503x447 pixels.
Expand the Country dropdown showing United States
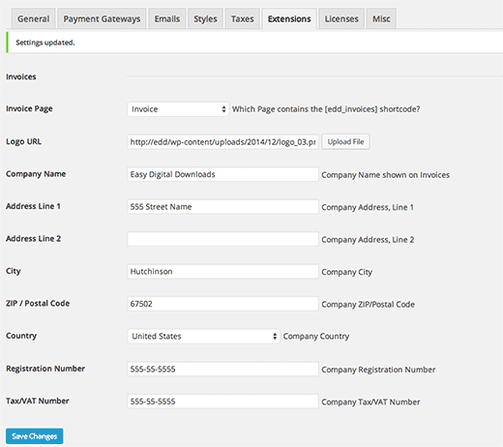(203, 337)
